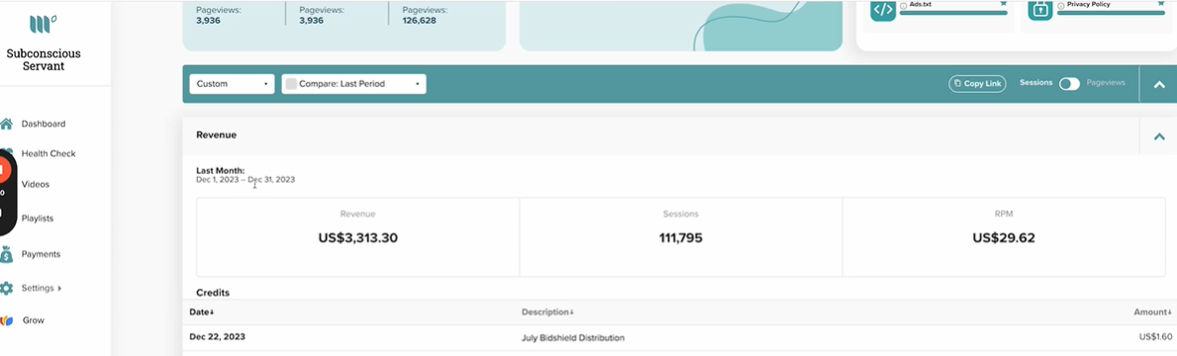Click the Privacy Policy padlock icon
The height and width of the screenshot is (356, 1177).
(x=1040, y=10)
